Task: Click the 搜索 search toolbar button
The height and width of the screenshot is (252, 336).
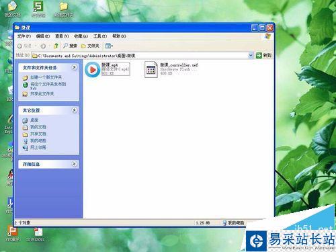Action: (70, 46)
